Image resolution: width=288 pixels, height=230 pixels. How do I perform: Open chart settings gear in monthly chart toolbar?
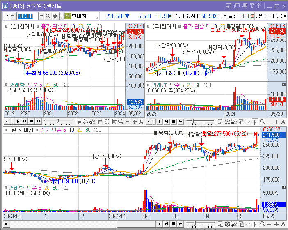85,122
